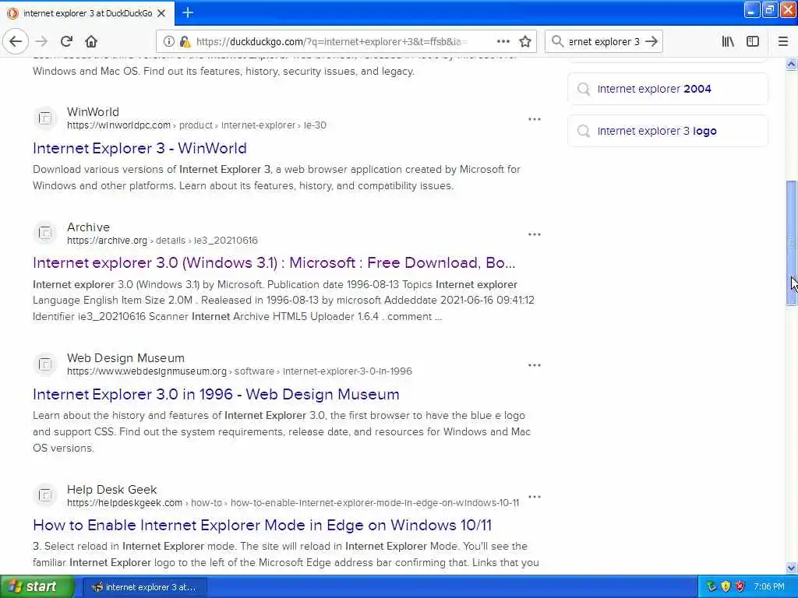
Task: Click the helpdeskgeek.com URL breadcrumb
Action: [x=293, y=502]
